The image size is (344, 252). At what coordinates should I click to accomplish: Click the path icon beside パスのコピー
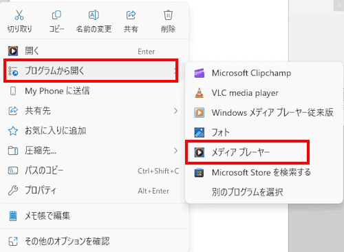pyautogui.click(x=13, y=171)
